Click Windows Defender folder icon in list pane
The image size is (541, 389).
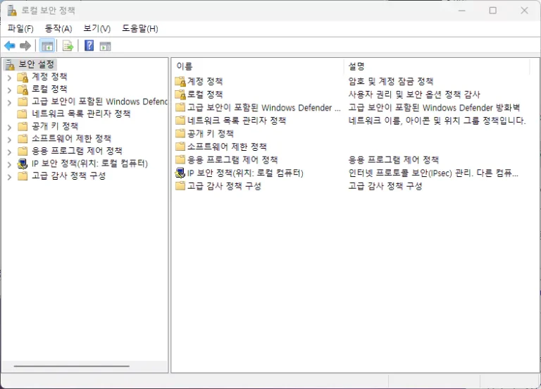click(180, 107)
